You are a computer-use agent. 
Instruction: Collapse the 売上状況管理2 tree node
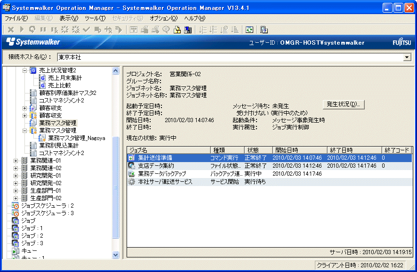coord(25,70)
